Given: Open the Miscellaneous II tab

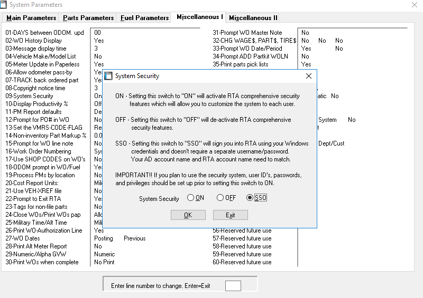Looking at the screenshot, I should click(253, 17).
